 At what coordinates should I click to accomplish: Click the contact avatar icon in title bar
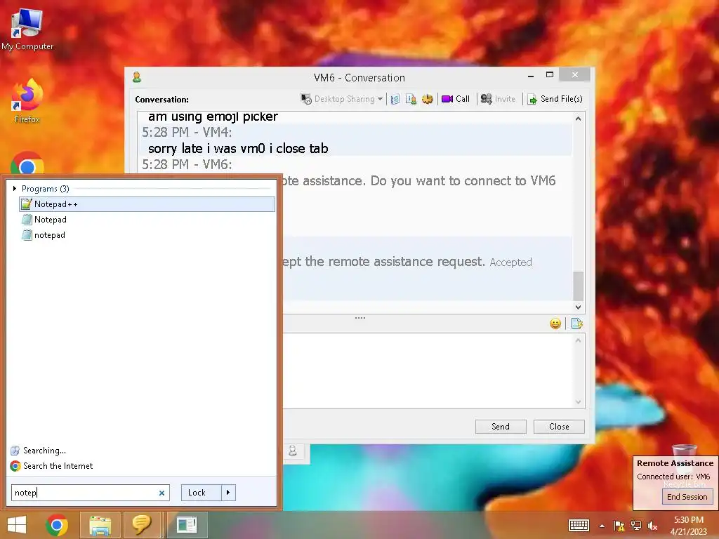coord(137,77)
